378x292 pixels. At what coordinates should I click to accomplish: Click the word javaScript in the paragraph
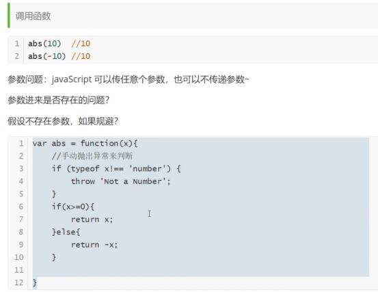coord(72,79)
